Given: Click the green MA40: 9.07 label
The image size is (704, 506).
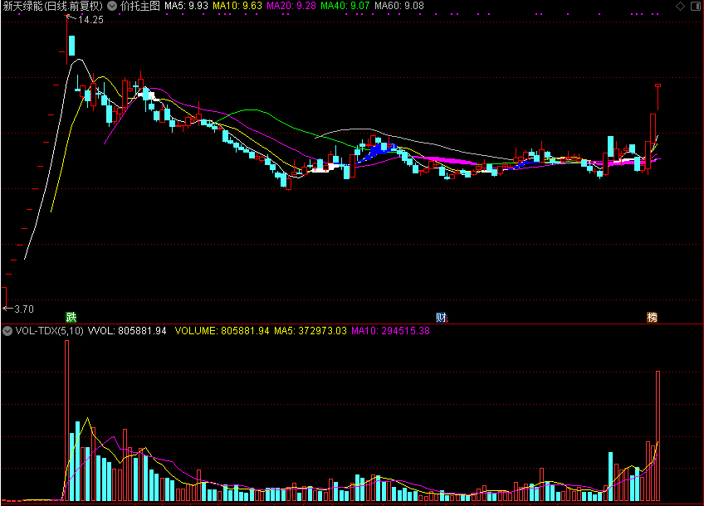Looking at the screenshot, I should pos(345,6).
